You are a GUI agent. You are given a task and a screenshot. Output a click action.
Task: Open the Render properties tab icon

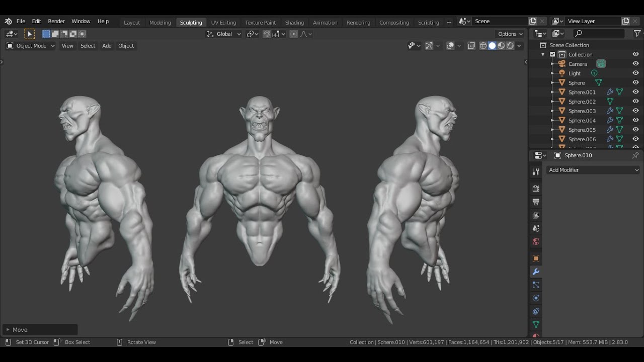tap(536, 189)
